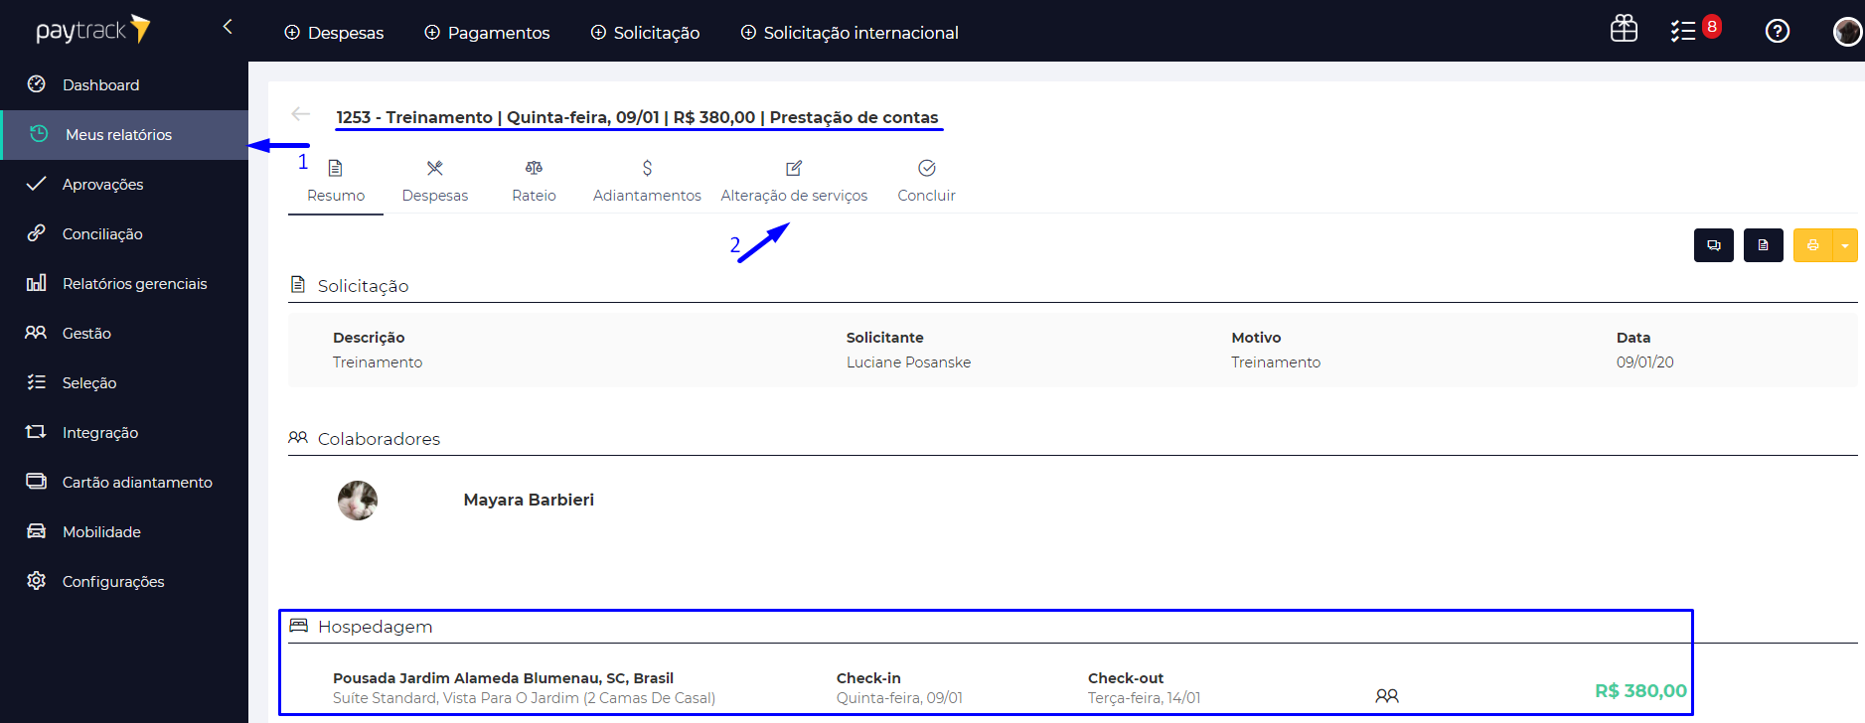Click the Solicitação section header
The width and height of the screenshot is (1865, 723).
coord(350,286)
